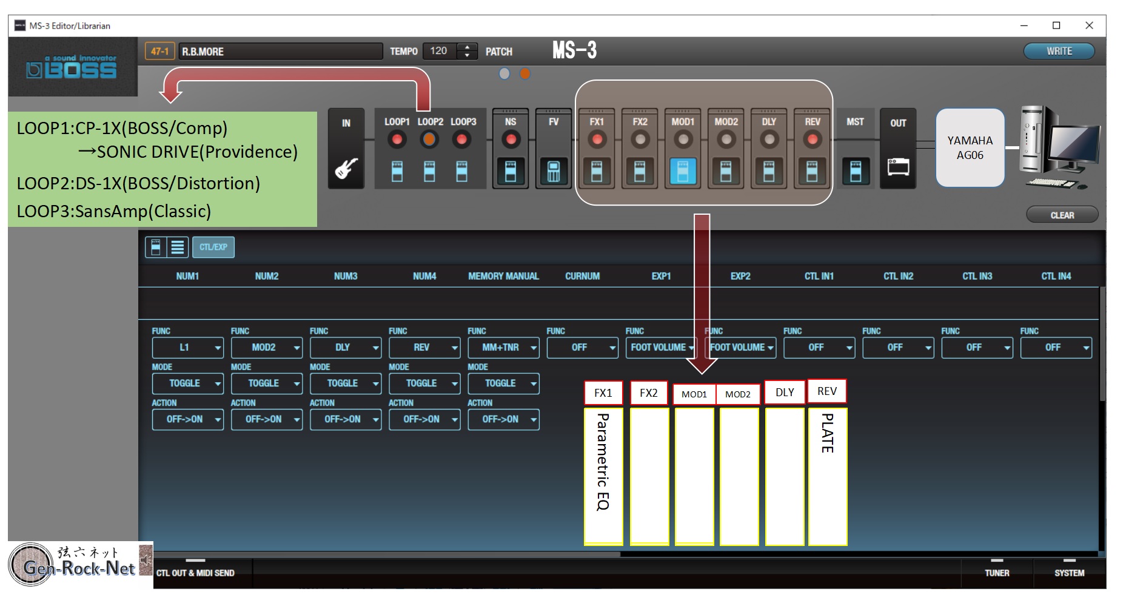
Task: Click the EXP2 column header
Action: [740, 276]
